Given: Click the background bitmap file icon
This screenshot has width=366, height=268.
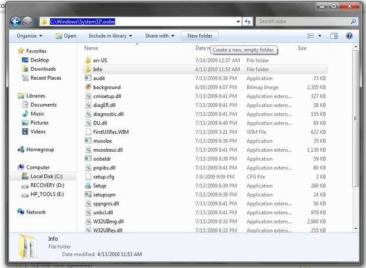Looking at the screenshot, I should pos(88,87).
